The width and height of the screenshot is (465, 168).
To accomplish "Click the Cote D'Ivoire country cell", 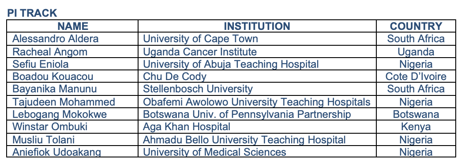I will (x=416, y=77).
